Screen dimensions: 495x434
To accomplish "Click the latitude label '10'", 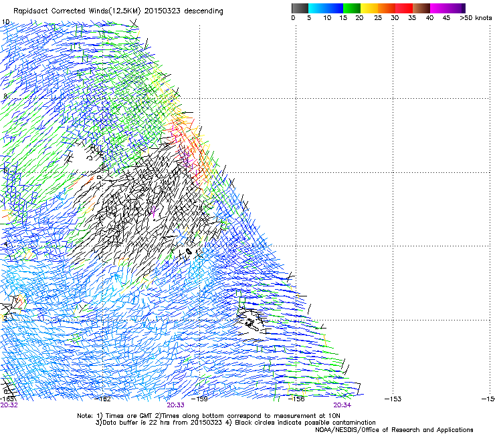I will tap(5, 22).
